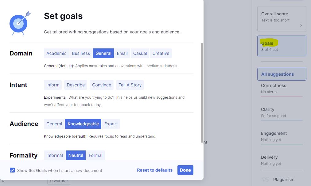Set formality to Formal
The width and height of the screenshot is (311, 186).
click(x=95, y=155)
